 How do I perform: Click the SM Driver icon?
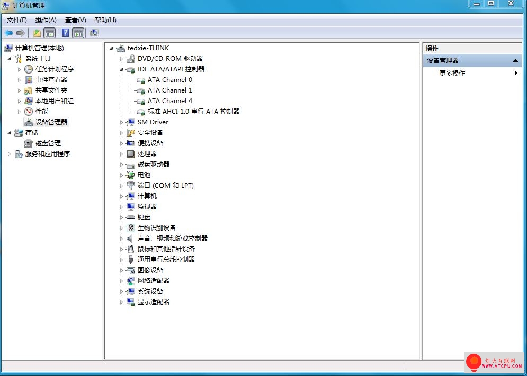point(131,122)
